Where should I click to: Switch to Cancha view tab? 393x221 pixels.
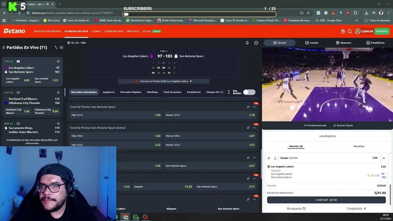point(312,43)
